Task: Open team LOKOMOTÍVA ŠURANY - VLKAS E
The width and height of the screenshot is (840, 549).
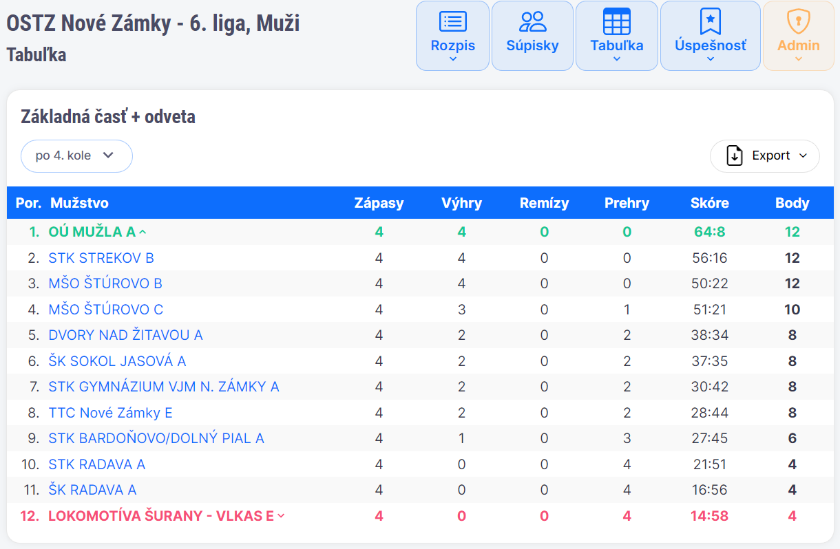Action: (x=161, y=516)
